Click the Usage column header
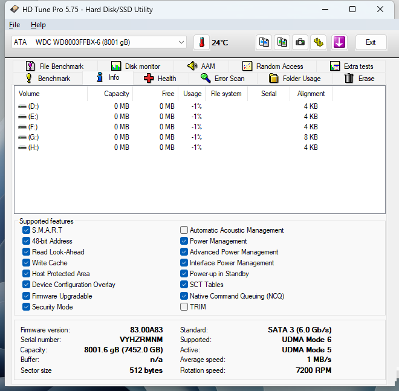The width and height of the screenshot is (399, 391). tap(192, 94)
